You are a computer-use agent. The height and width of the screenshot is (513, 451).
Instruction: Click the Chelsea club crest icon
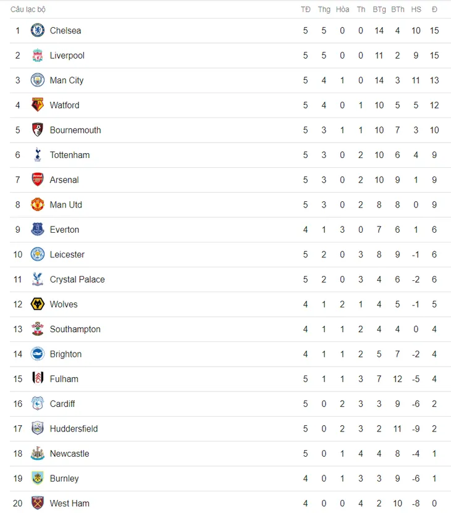tap(38, 30)
